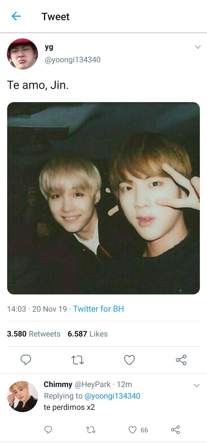This screenshot has height=443, width=207.
Task: Open the Twitter for BH link
Action: 99,309
